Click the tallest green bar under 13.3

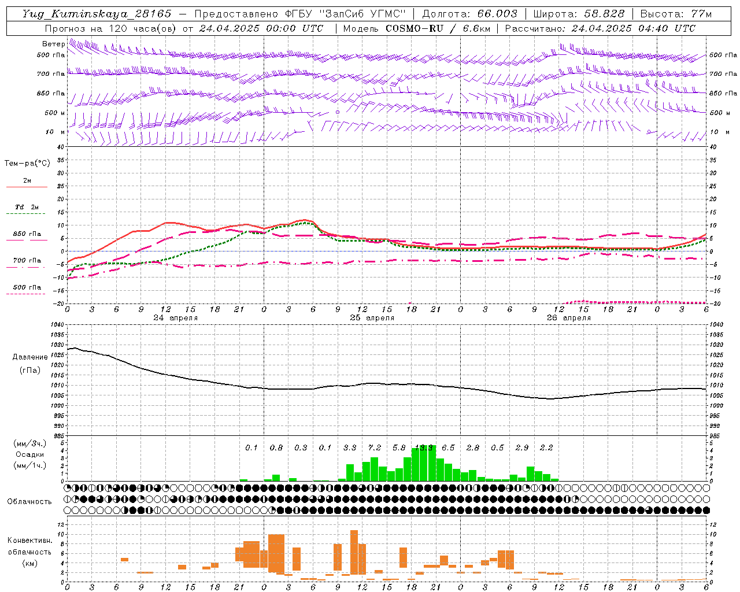(424, 463)
